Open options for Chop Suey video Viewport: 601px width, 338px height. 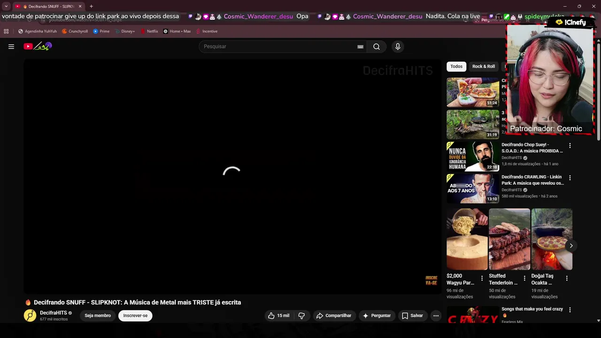(570, 146)
